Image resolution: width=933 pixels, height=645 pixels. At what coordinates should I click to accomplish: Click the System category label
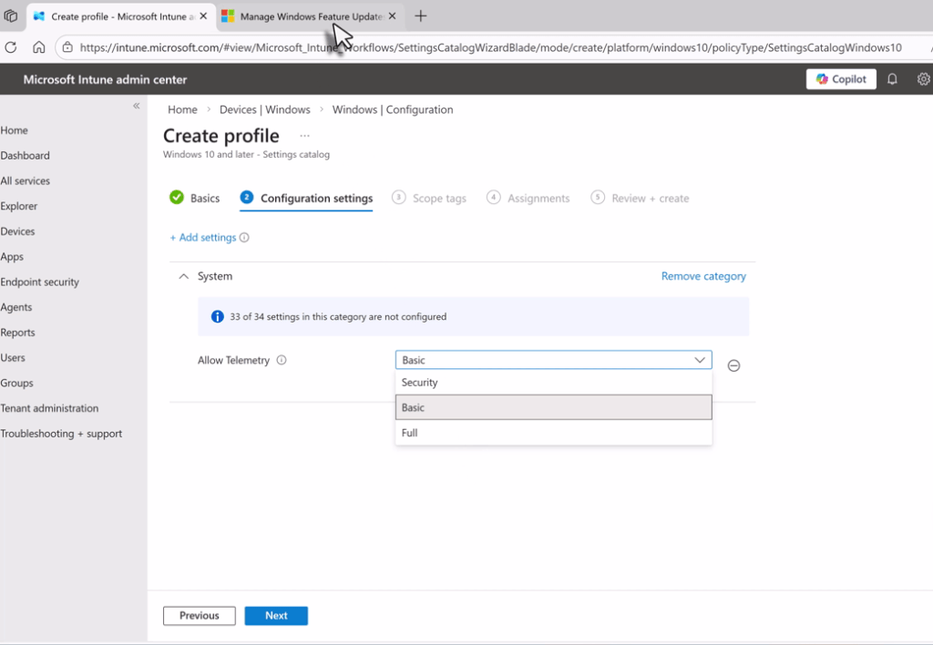pyautogui.click(x=215, y=276)
